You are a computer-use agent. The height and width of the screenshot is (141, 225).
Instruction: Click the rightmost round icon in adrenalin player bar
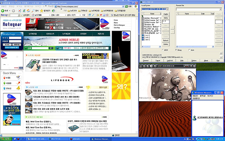point(194,66)
